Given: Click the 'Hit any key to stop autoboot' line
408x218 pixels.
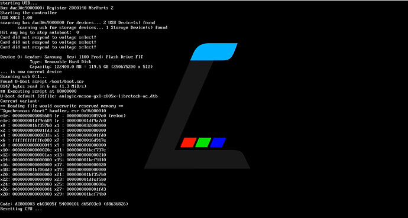Looking at the screenshot, I should pyautogui.click(x=40, y=32).
